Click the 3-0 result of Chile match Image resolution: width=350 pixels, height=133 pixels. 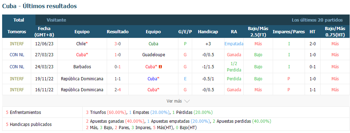(x=118, y=44)
